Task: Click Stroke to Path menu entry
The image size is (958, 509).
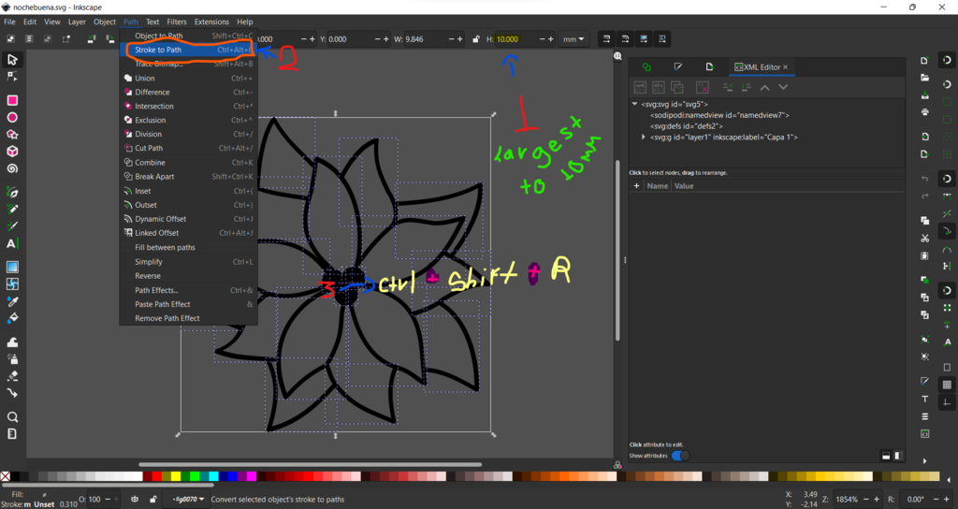Action: tap(158, 50)
